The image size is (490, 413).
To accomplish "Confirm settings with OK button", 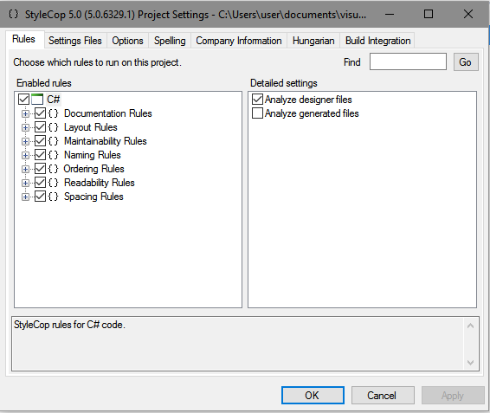I will 313,395.
